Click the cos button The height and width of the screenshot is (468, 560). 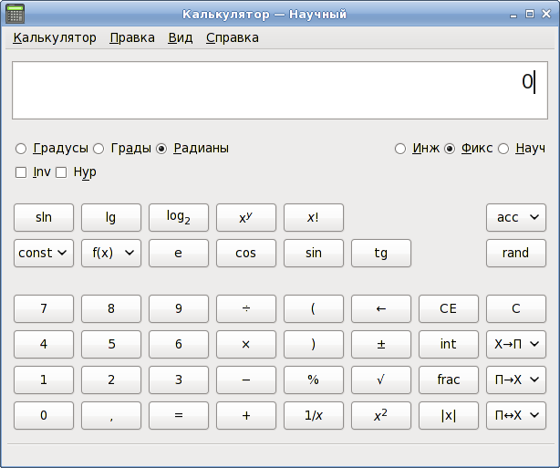pos(246,253)
